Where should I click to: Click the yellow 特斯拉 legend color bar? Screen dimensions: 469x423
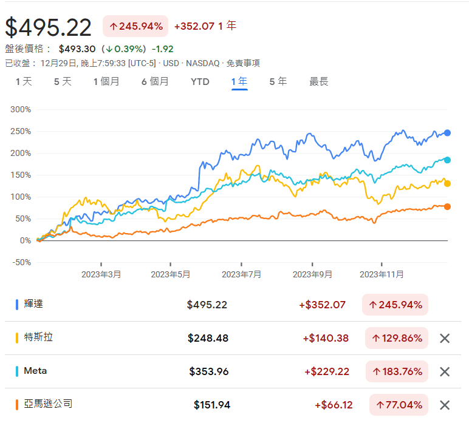pyautogui.click(x=17, y=338)
